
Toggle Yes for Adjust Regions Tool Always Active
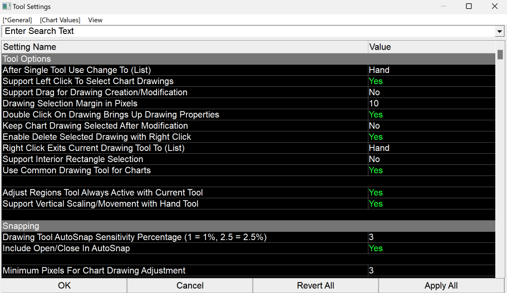(376, 193)
